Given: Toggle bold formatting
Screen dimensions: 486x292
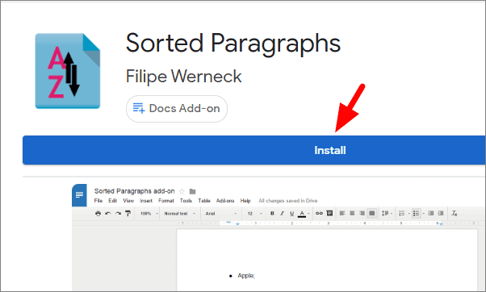Looking at the screenshot, I should (272, 213).
